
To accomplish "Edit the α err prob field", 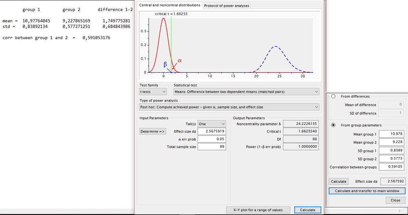I will tap(212, 139).
